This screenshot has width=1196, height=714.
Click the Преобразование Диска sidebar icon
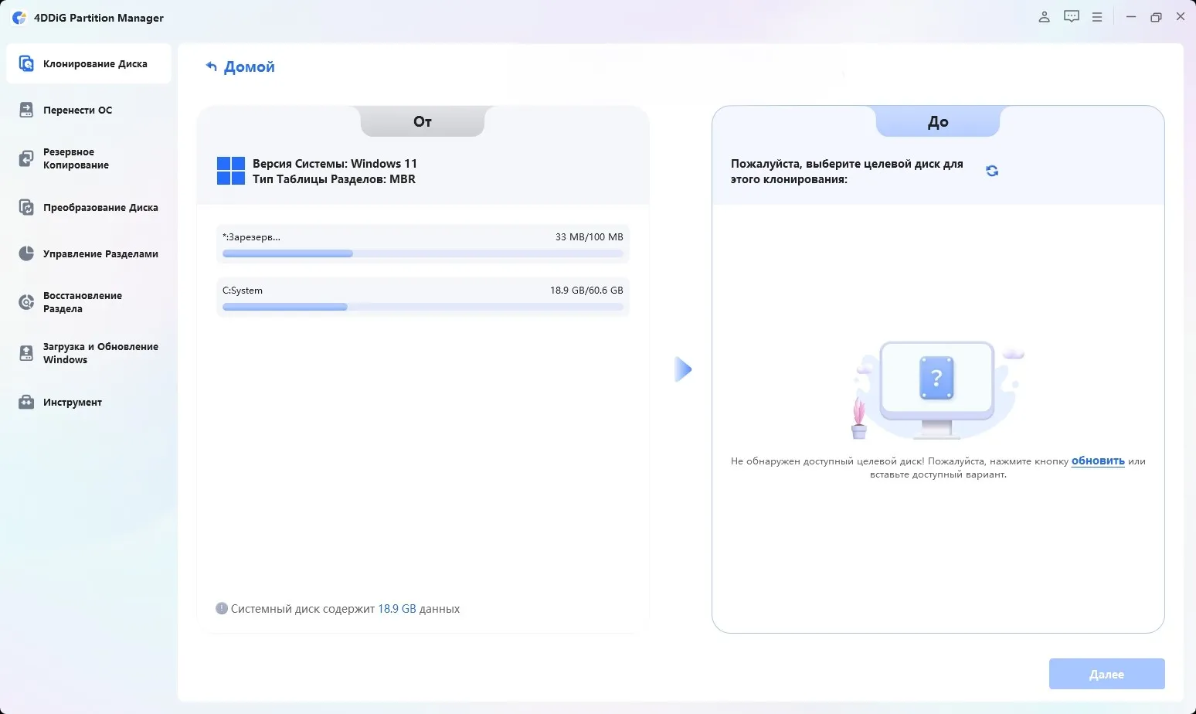[26, 207]
